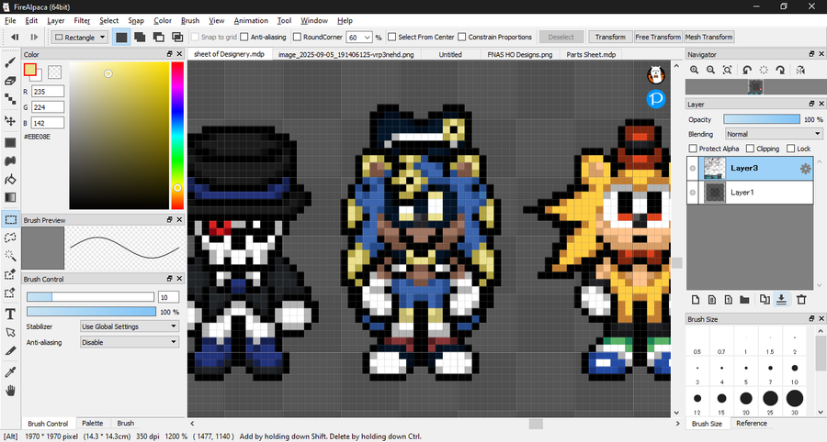Screen dimensions: 827x442
Task: Zoom out using the Navigator magnifier
Action: pyautogui.click(x=710, y=70)
